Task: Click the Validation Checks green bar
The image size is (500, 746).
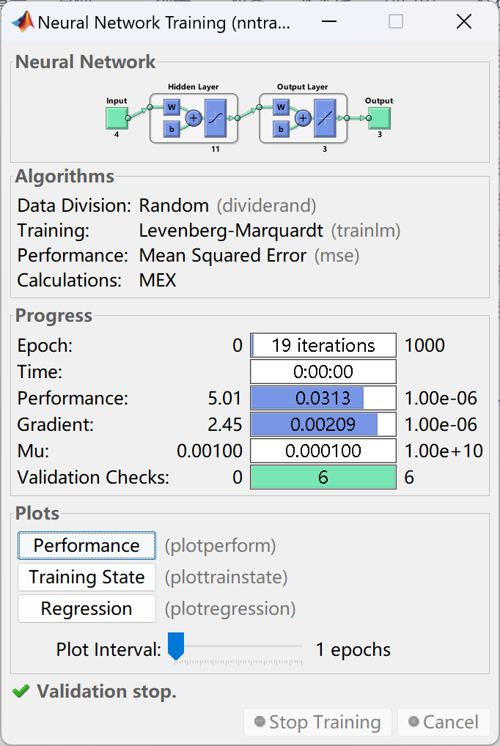Action: click(323, 477)
